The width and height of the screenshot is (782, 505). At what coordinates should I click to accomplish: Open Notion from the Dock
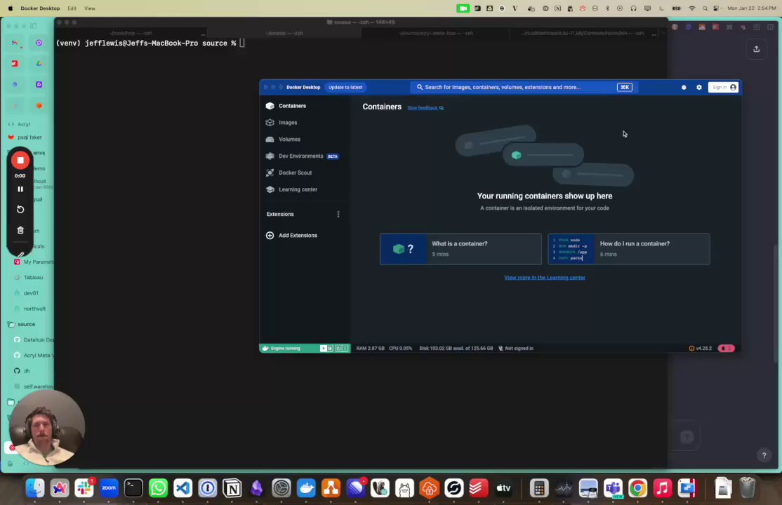click(232, 488)
